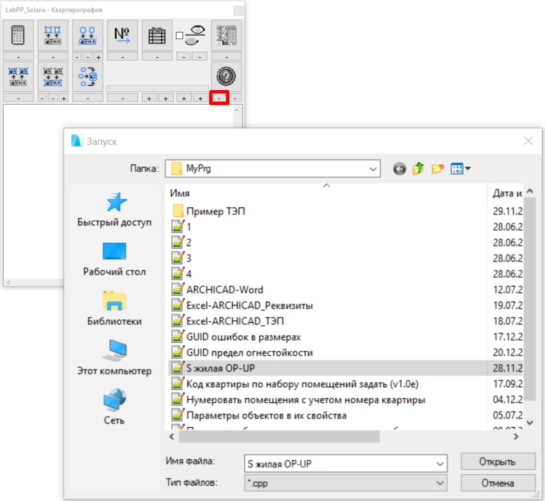Click the black squares-to-label upward arrows icon
The width and height of the screenshot is (545, 501).
tap(53, 35)
